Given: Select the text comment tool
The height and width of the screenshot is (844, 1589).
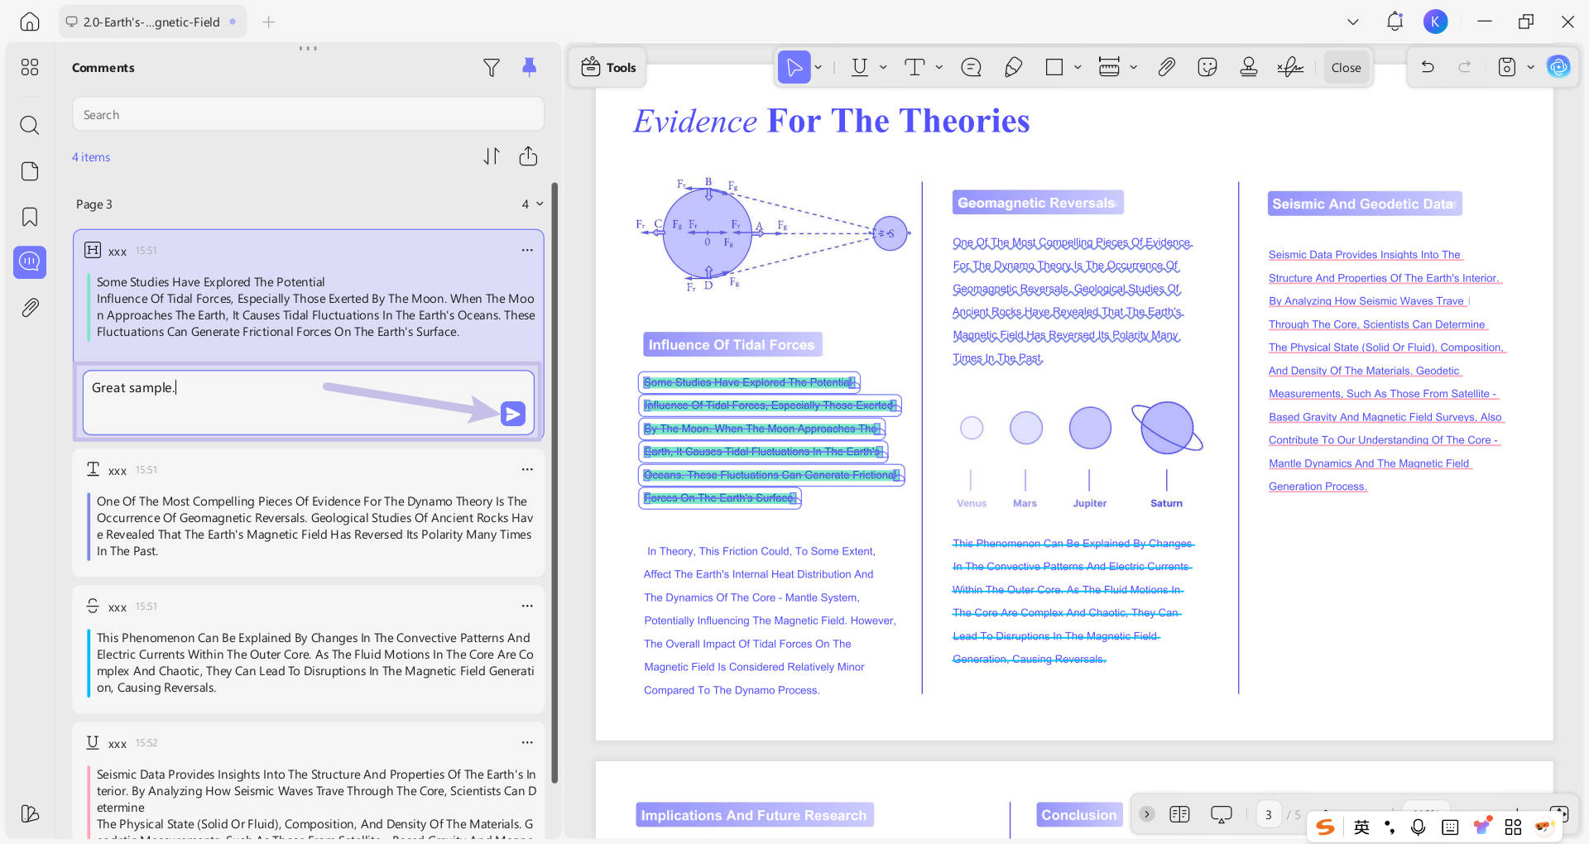Looking at the screenshot, I should click(x=915, y=67).
